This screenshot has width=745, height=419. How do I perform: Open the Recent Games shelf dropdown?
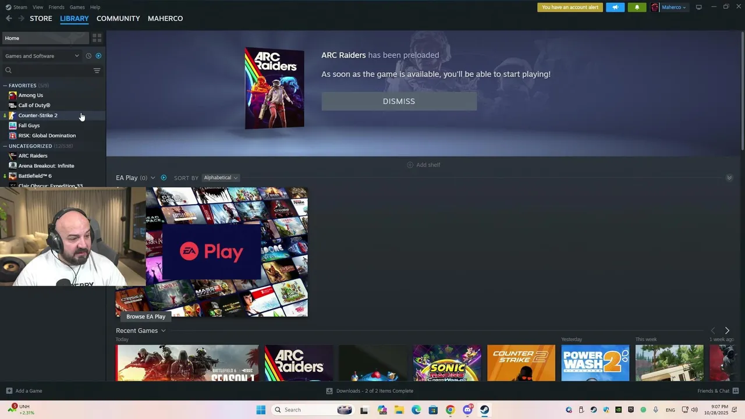tap(163, 331)
